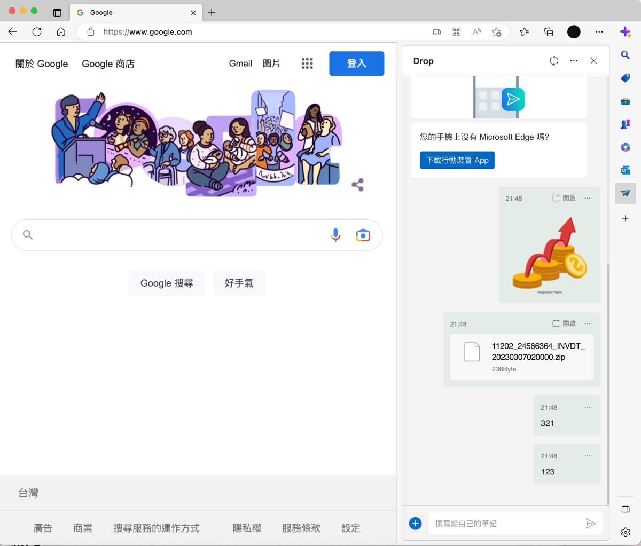
Task: Open the Gmail link
Action: click(240, 64)
